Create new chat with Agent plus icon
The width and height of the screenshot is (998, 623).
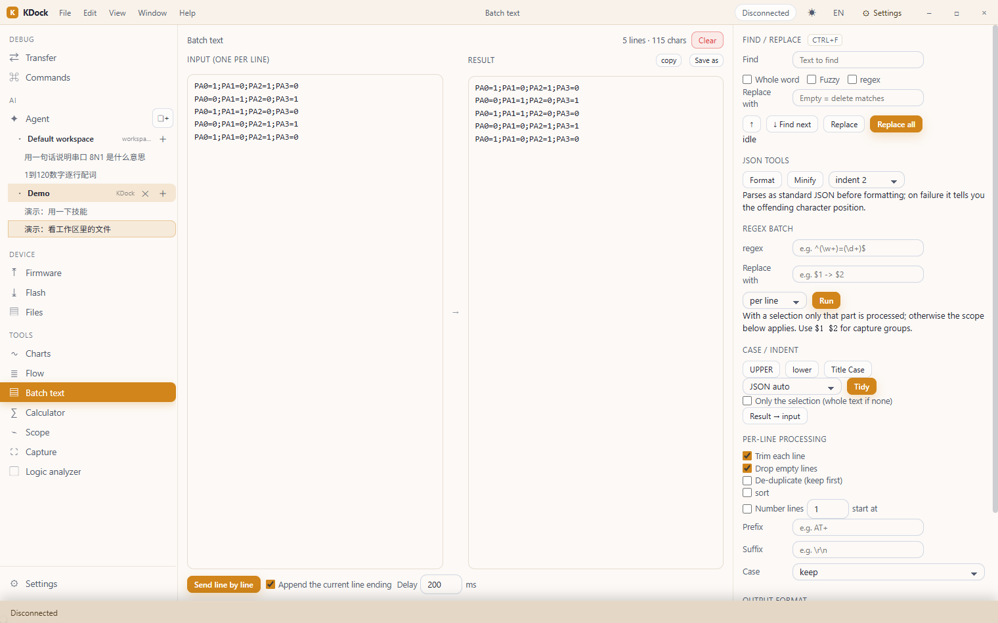163,118
